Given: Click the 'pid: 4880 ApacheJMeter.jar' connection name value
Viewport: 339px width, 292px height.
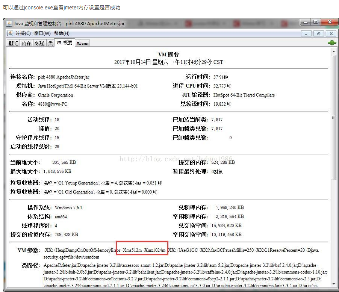Looking at the screenshot, I should coord(64,77).
